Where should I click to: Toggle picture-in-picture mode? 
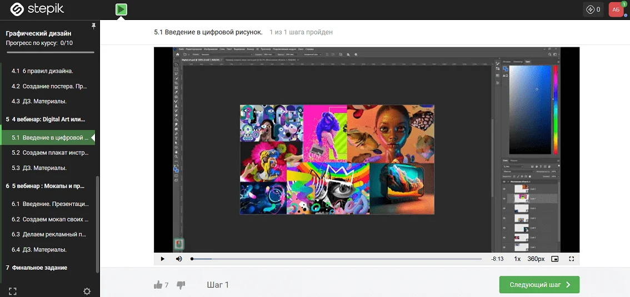(554, 259)
